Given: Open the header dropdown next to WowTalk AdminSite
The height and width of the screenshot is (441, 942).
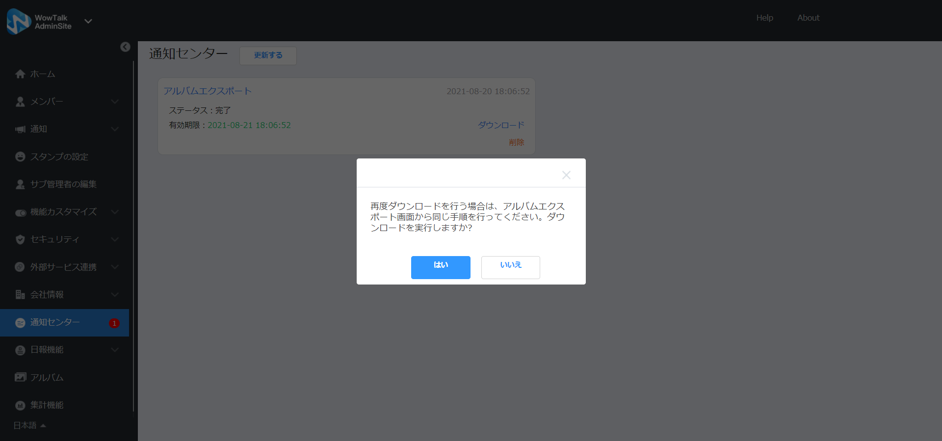Looking at the screenshot, I should (88, 21).
